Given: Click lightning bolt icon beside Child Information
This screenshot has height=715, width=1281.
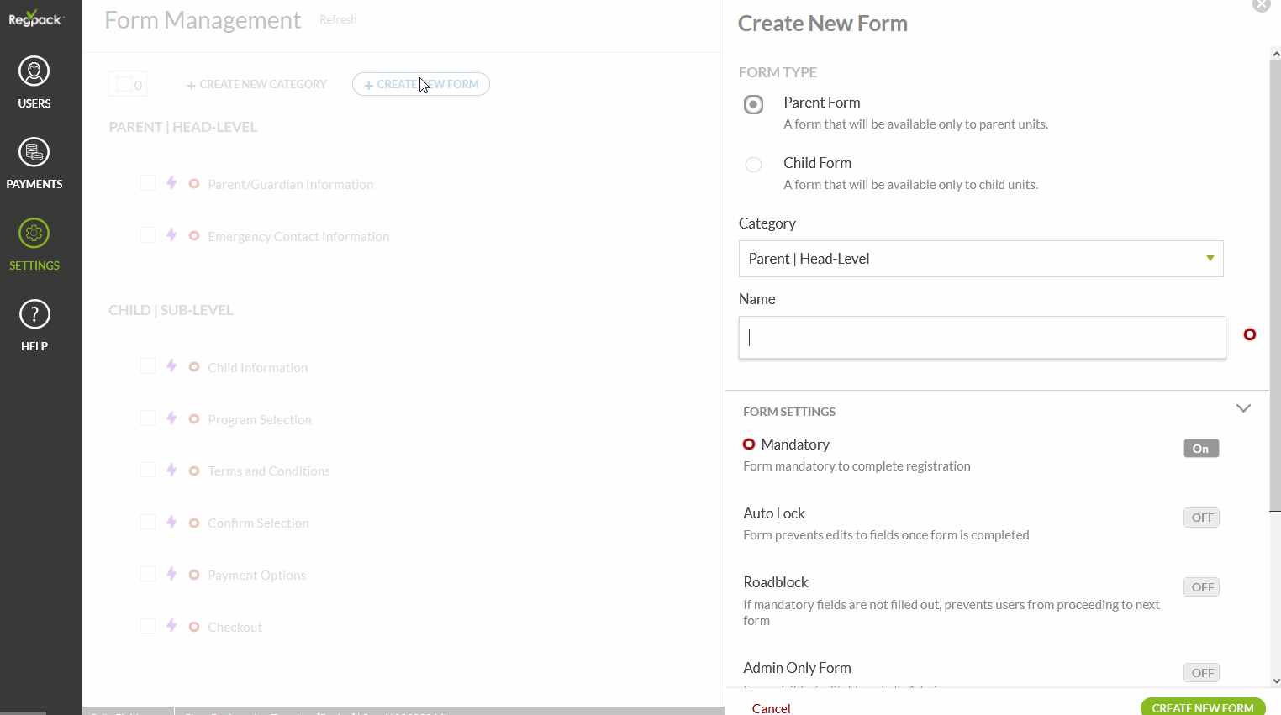Looking at the screenshot, I should pyautogui.click(x=171, y=366).
